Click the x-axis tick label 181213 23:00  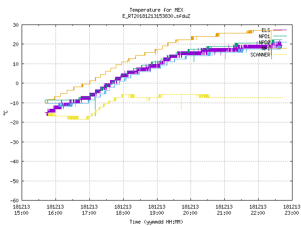292,210
